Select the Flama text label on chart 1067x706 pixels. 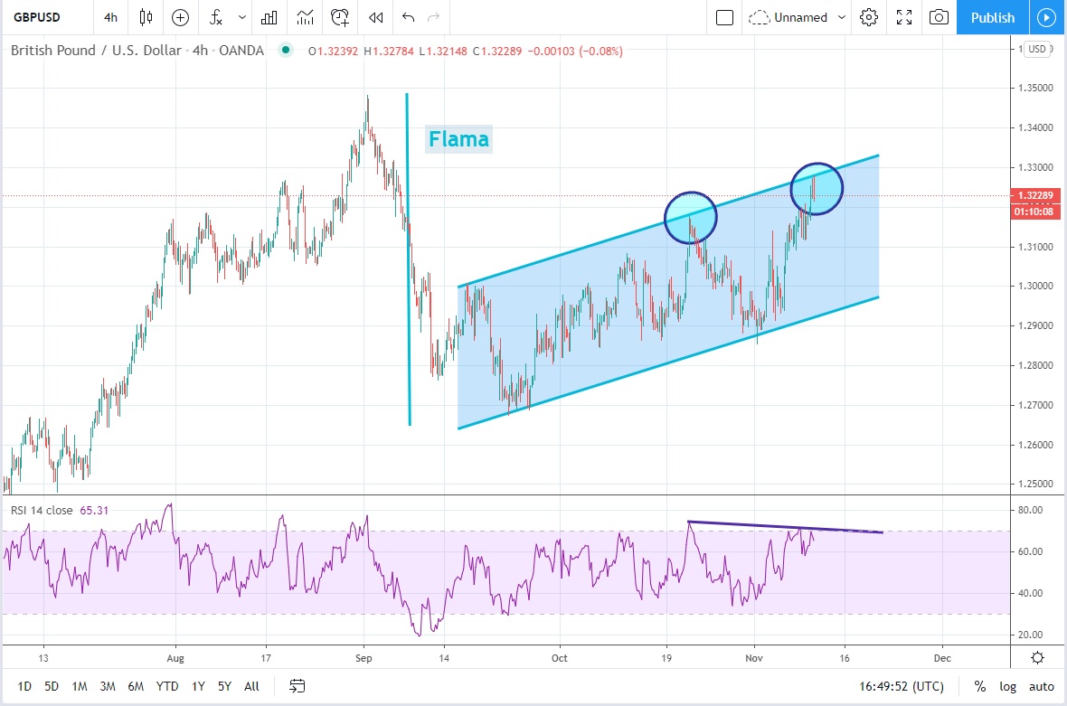[458, 139]
